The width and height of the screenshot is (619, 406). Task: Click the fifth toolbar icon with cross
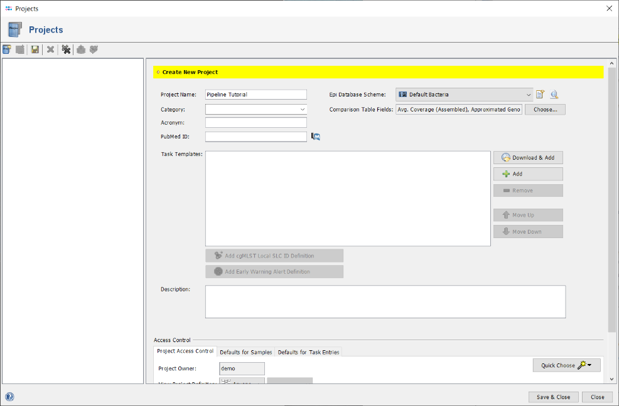66,49
